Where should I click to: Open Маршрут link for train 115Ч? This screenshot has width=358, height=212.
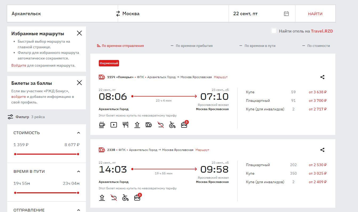pos(221,77)
